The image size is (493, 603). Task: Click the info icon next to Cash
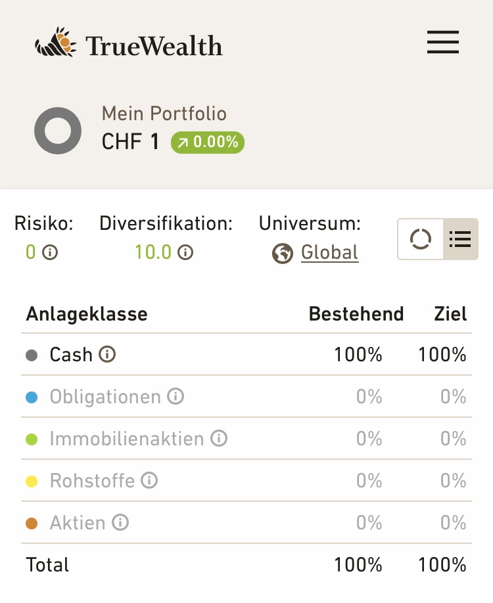click(107, 355)
